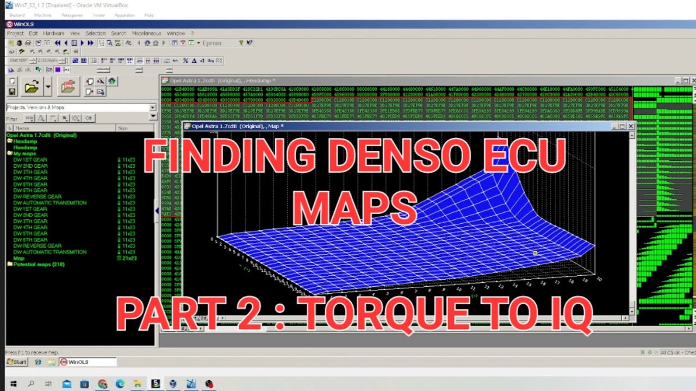Collapse the side panel with blue arrow handle

click(158, 211)
